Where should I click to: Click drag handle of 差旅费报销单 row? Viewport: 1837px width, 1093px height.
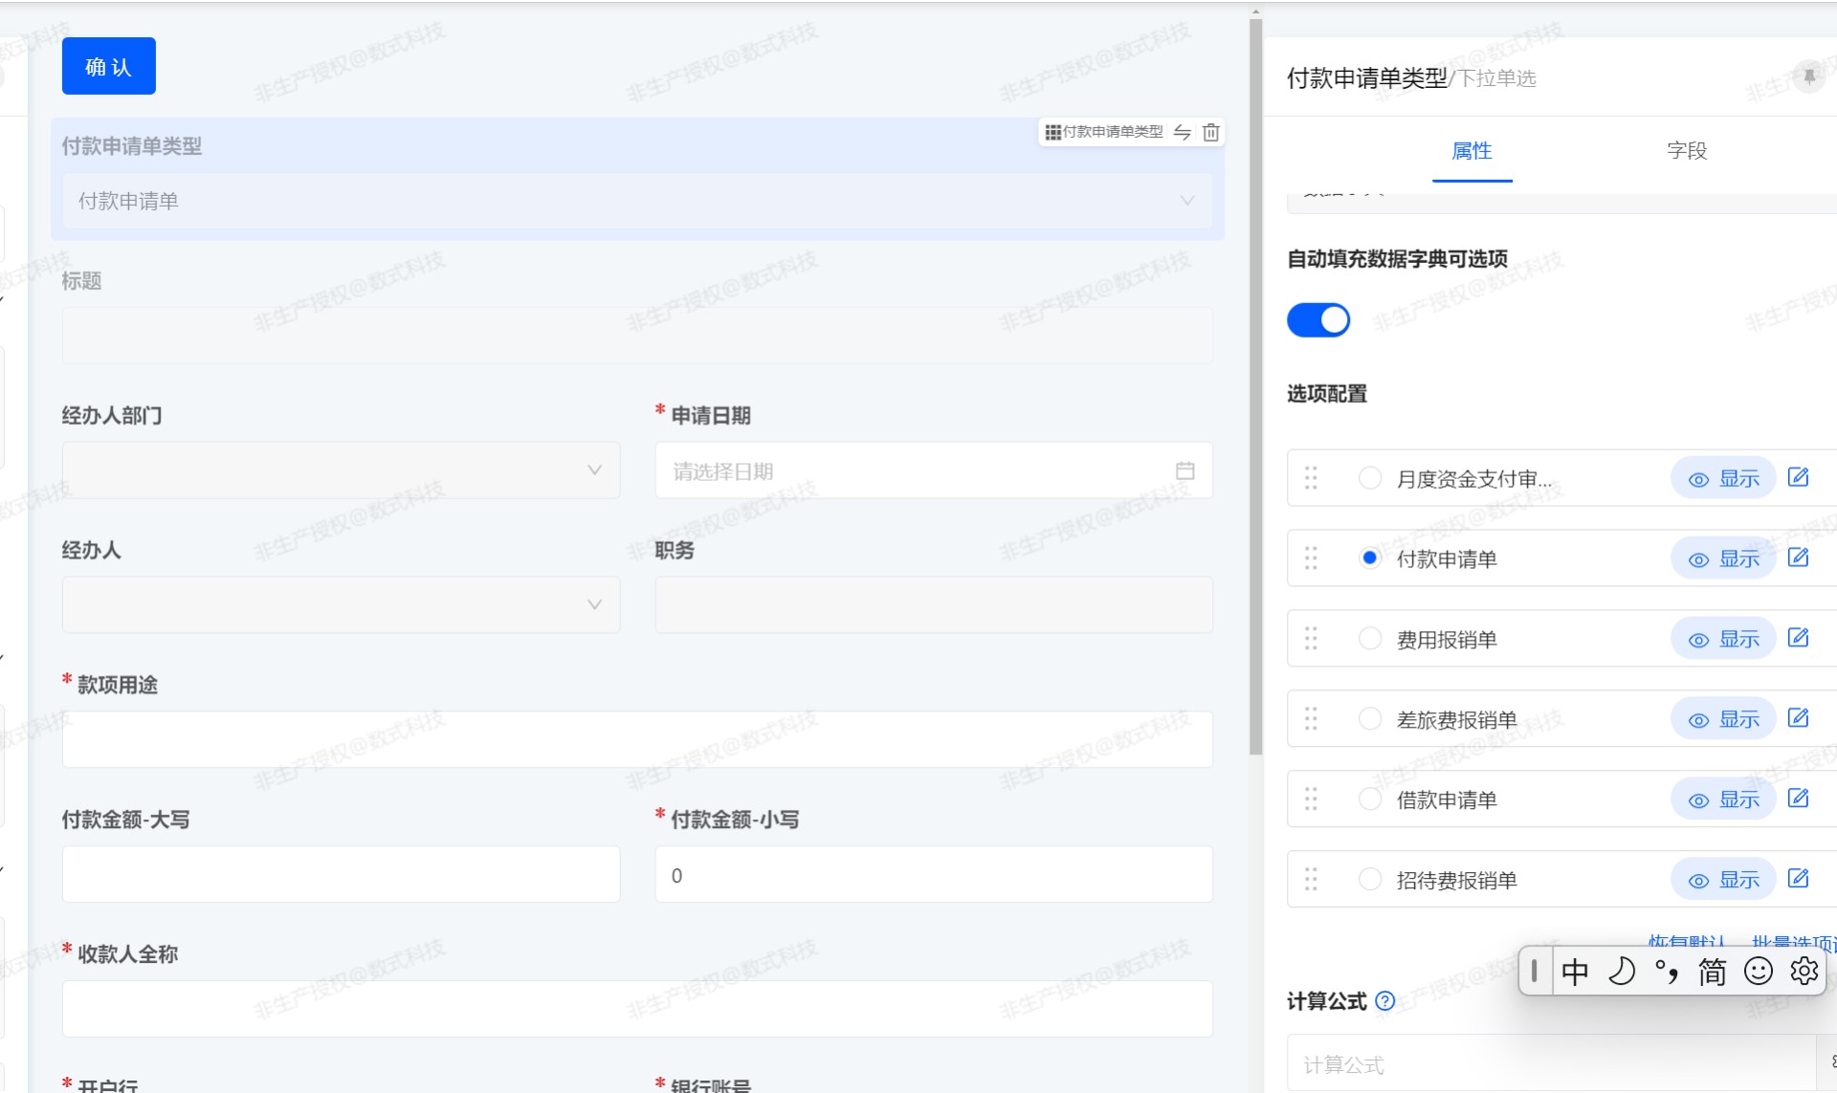click(1311, 718)
